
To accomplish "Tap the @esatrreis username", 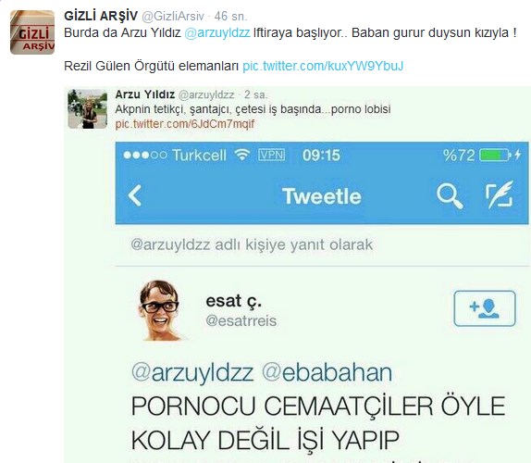I will 241,320.
